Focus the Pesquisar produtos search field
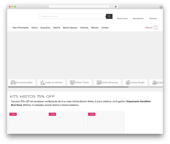 72,16
